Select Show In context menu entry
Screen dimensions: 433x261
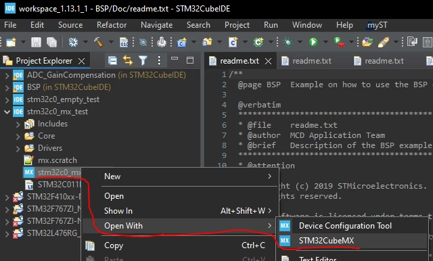[x=181, y=211]
